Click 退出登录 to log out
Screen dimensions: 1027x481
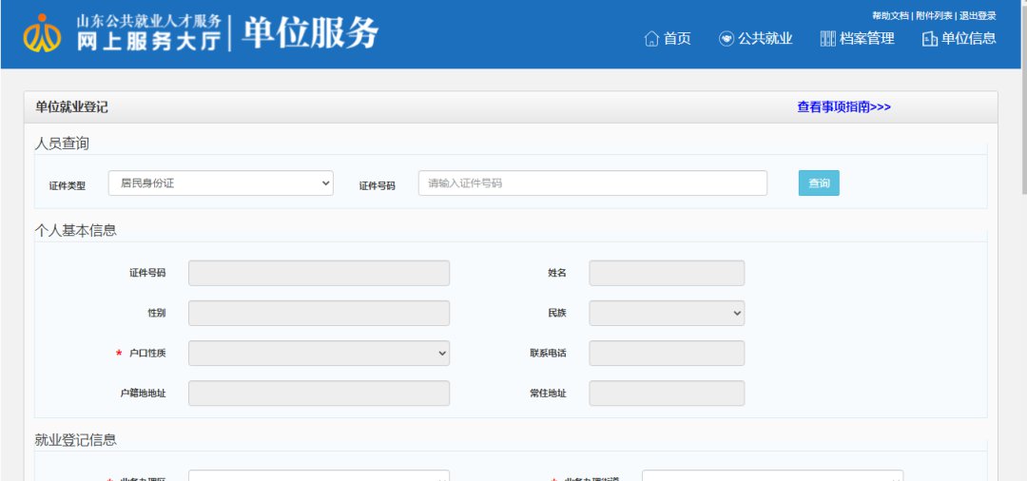tap(978, 16)
